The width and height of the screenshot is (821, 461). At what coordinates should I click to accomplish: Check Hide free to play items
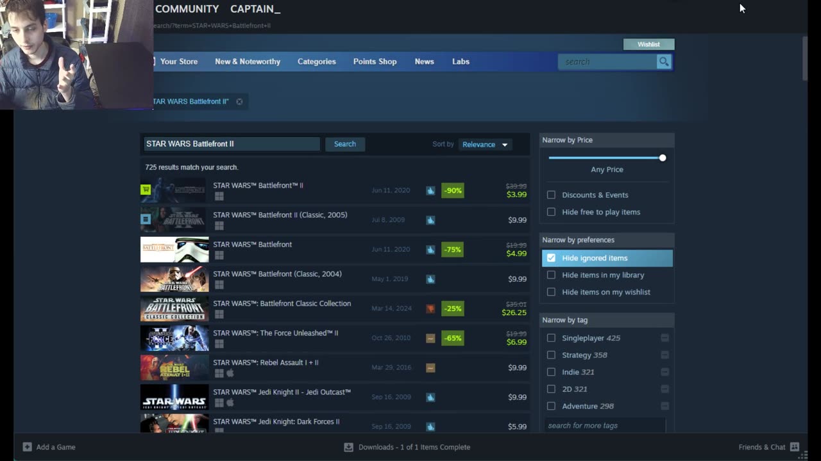(551, 212)
